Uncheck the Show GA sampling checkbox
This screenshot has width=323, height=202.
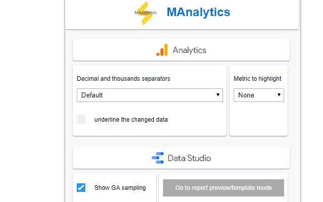coord(81,187)
